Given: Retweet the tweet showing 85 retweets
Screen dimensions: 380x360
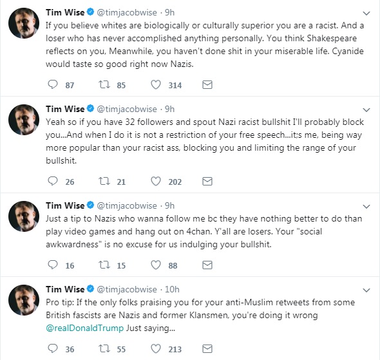Looking at the screenshot, I should pos(104,84).
